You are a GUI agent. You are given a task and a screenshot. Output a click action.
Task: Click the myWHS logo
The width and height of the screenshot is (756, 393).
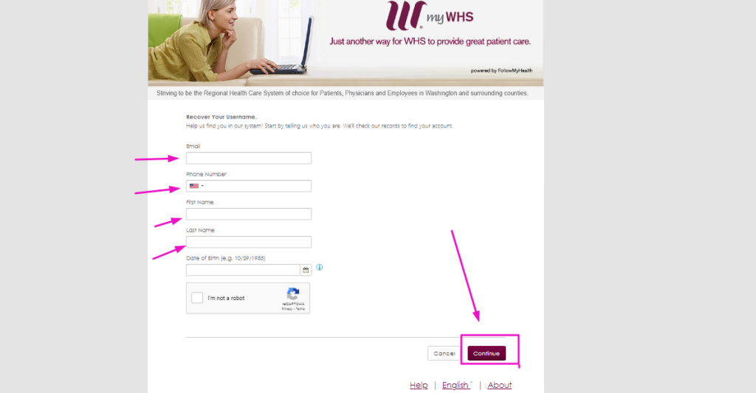(430, 16)
